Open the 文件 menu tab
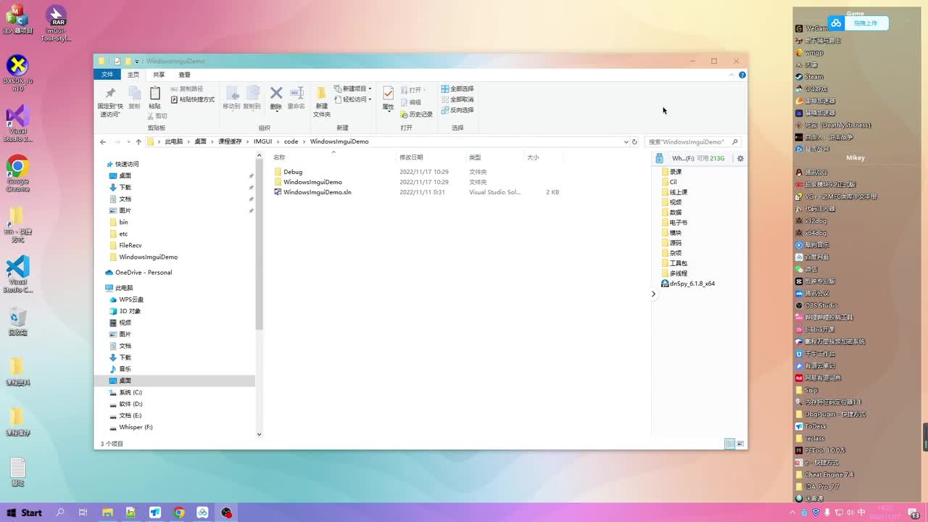 107,75
